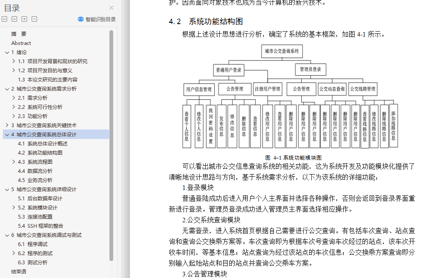422x278 pixels.
Task: Click the collapse-all icon (up chevron box)
Action: (15, 19)
